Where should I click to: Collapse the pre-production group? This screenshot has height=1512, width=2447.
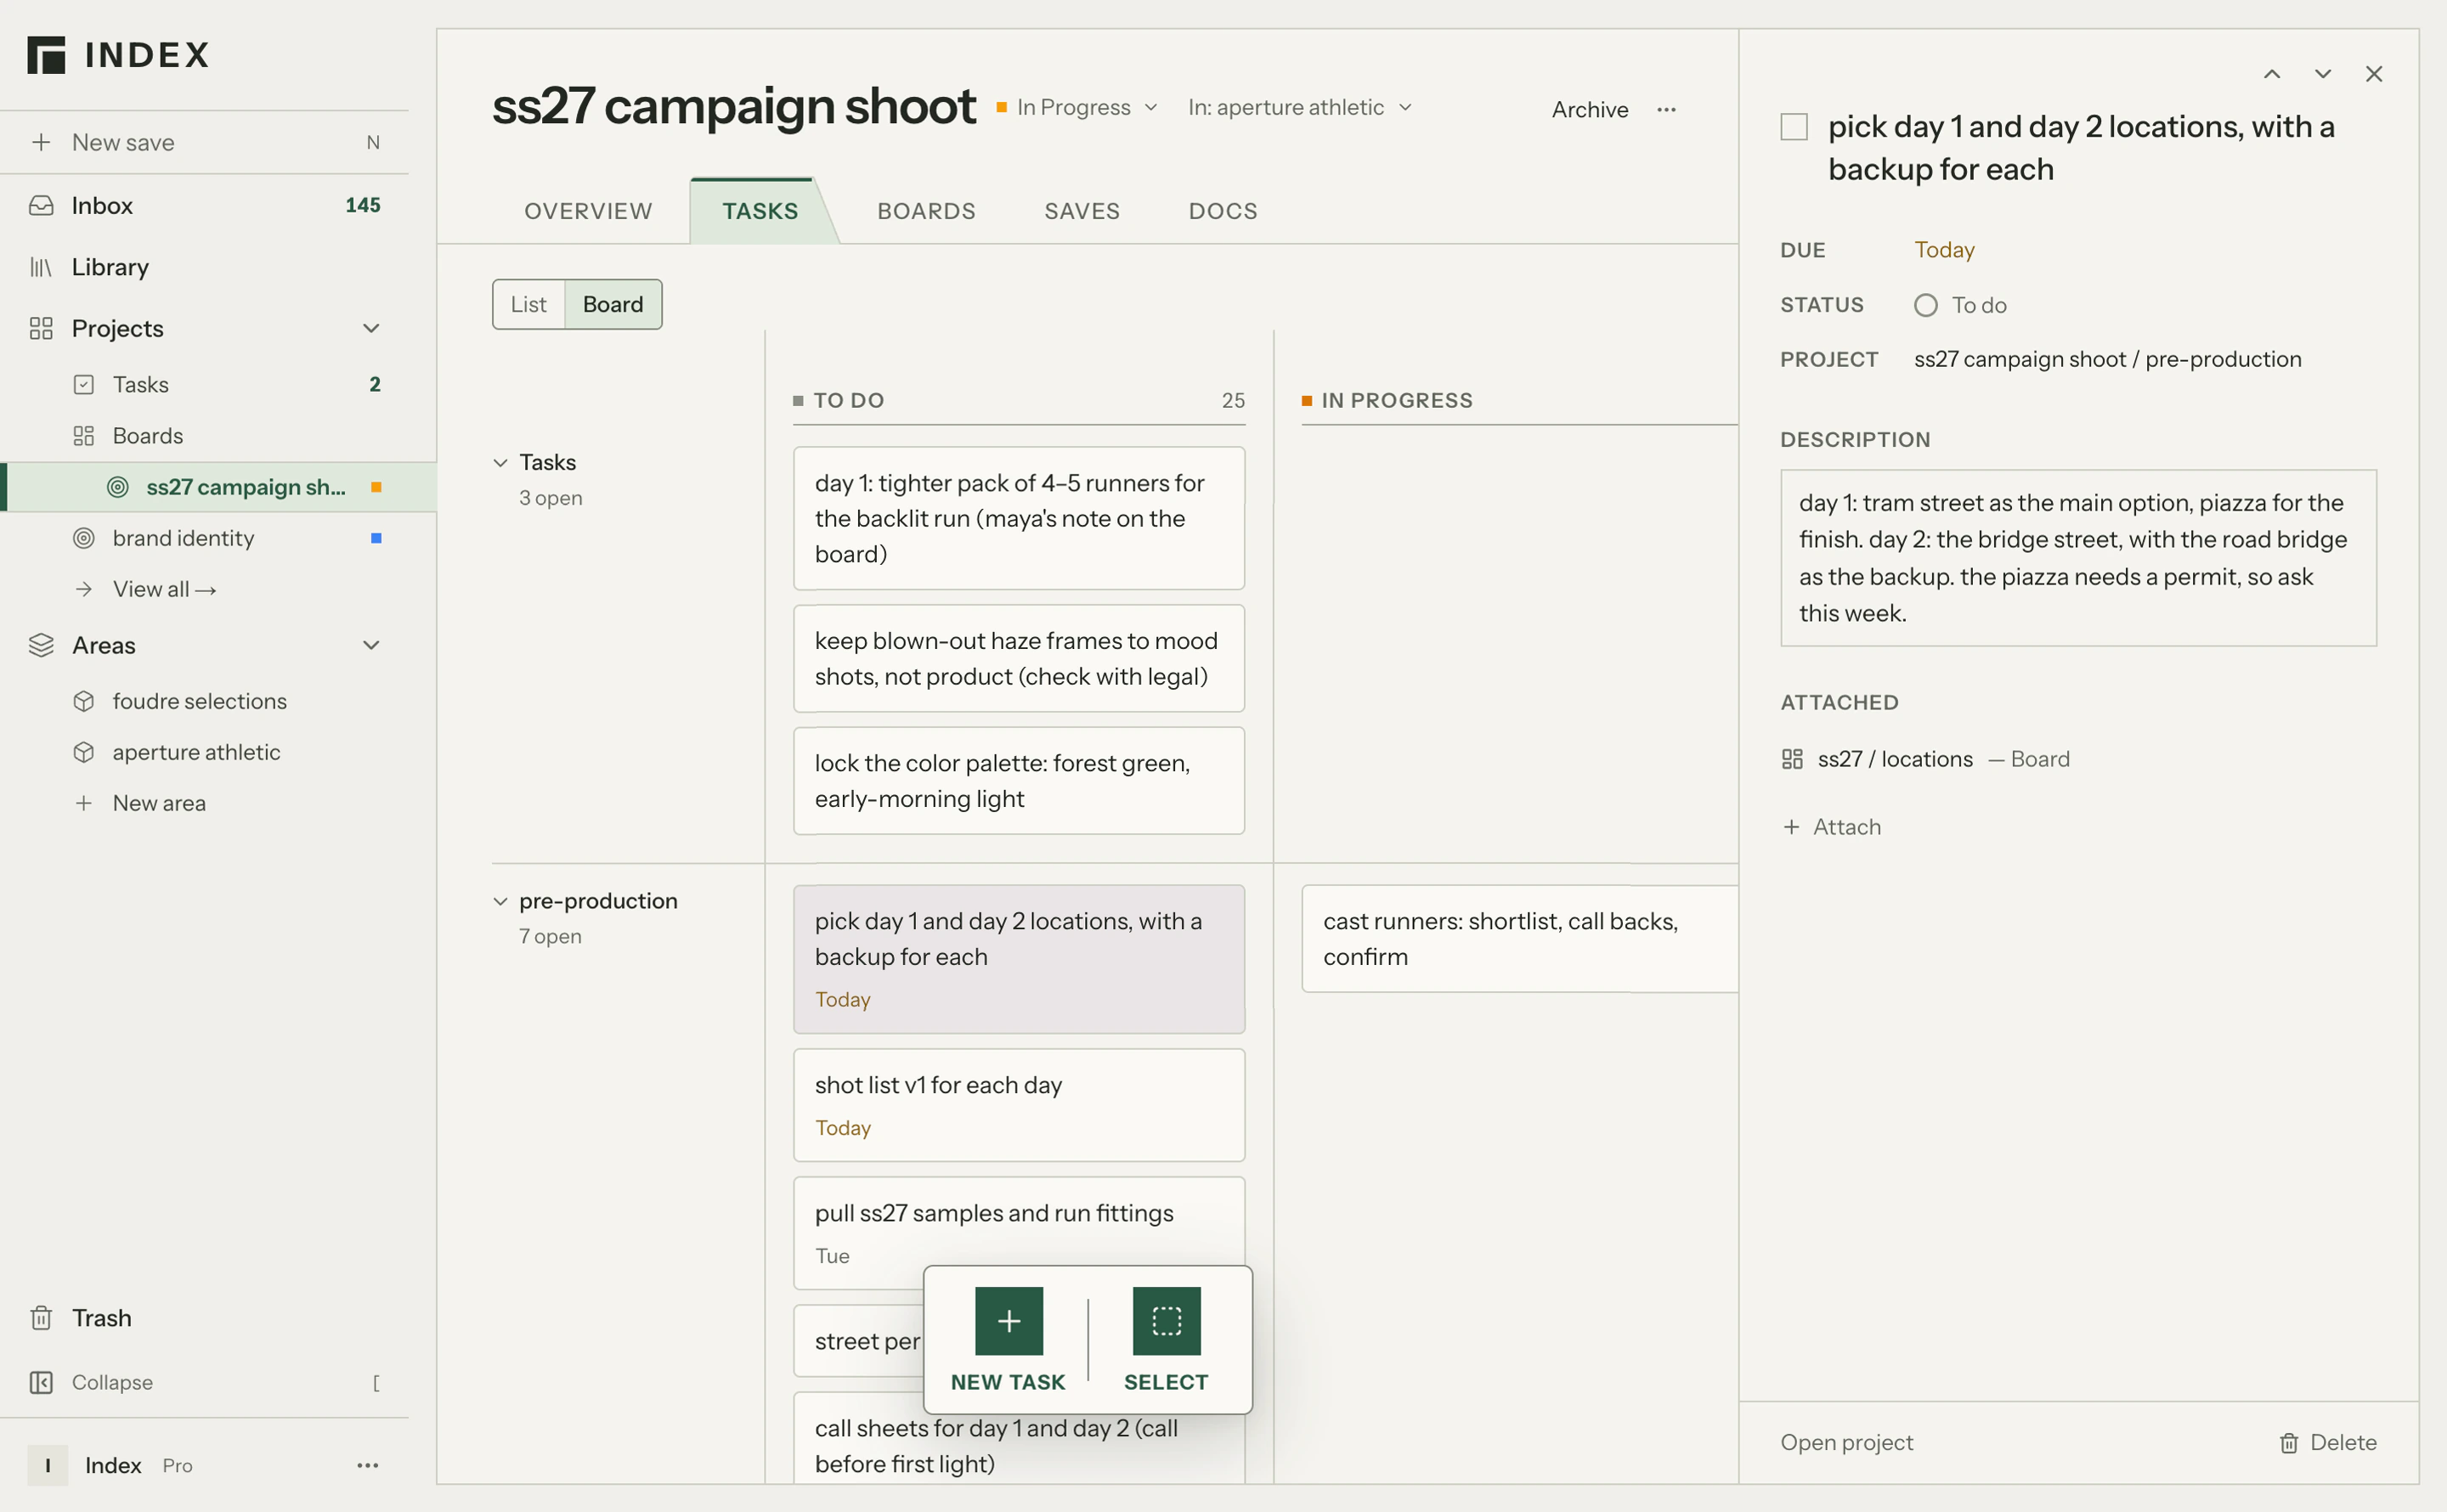click(x=501, y=901)
